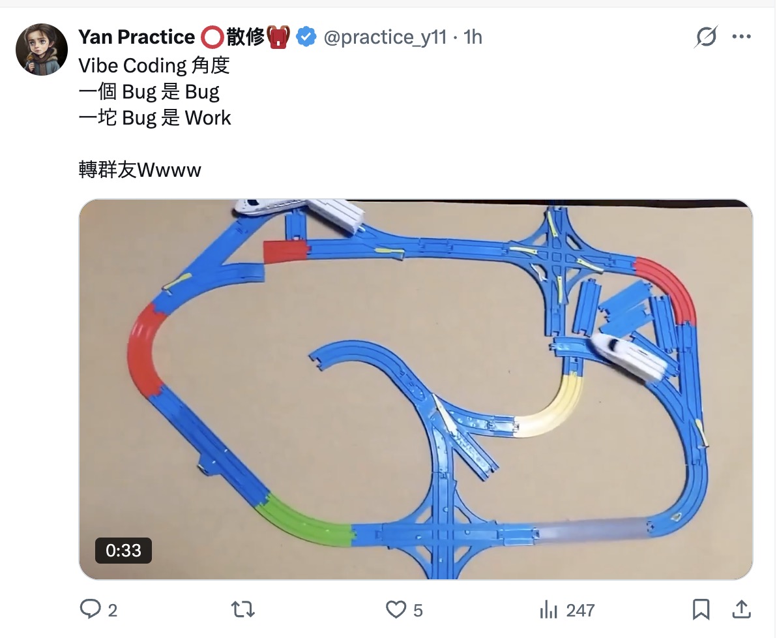Image resolution: width=777 pixels, height=638 pixels.
Task: Click the Yan Practice display name
Action: [x=136, y=37]
